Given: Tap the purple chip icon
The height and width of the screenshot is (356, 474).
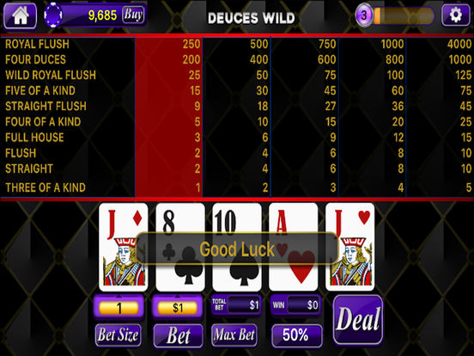Looking at the screenshot, I should pos(53,15).
